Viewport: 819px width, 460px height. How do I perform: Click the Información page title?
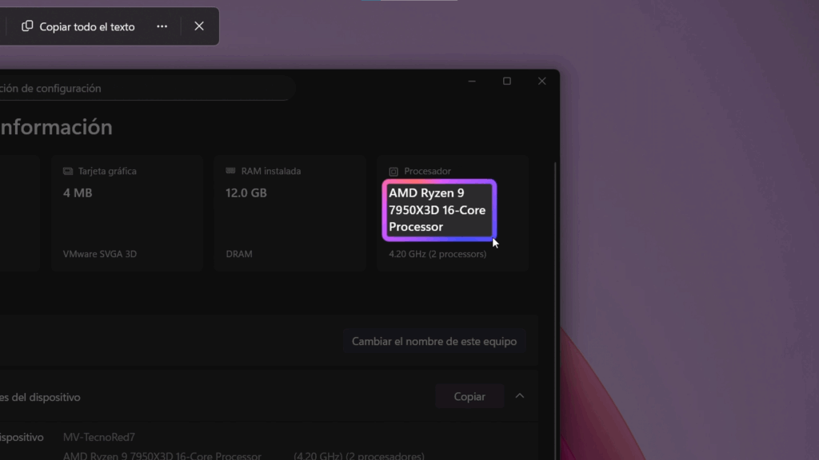coord(56,127)
